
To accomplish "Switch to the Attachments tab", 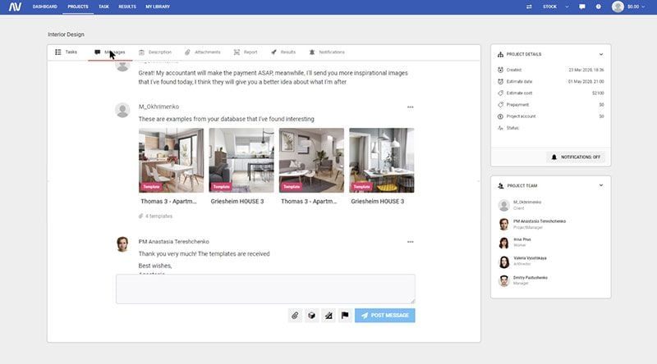I will coord(202,52).
